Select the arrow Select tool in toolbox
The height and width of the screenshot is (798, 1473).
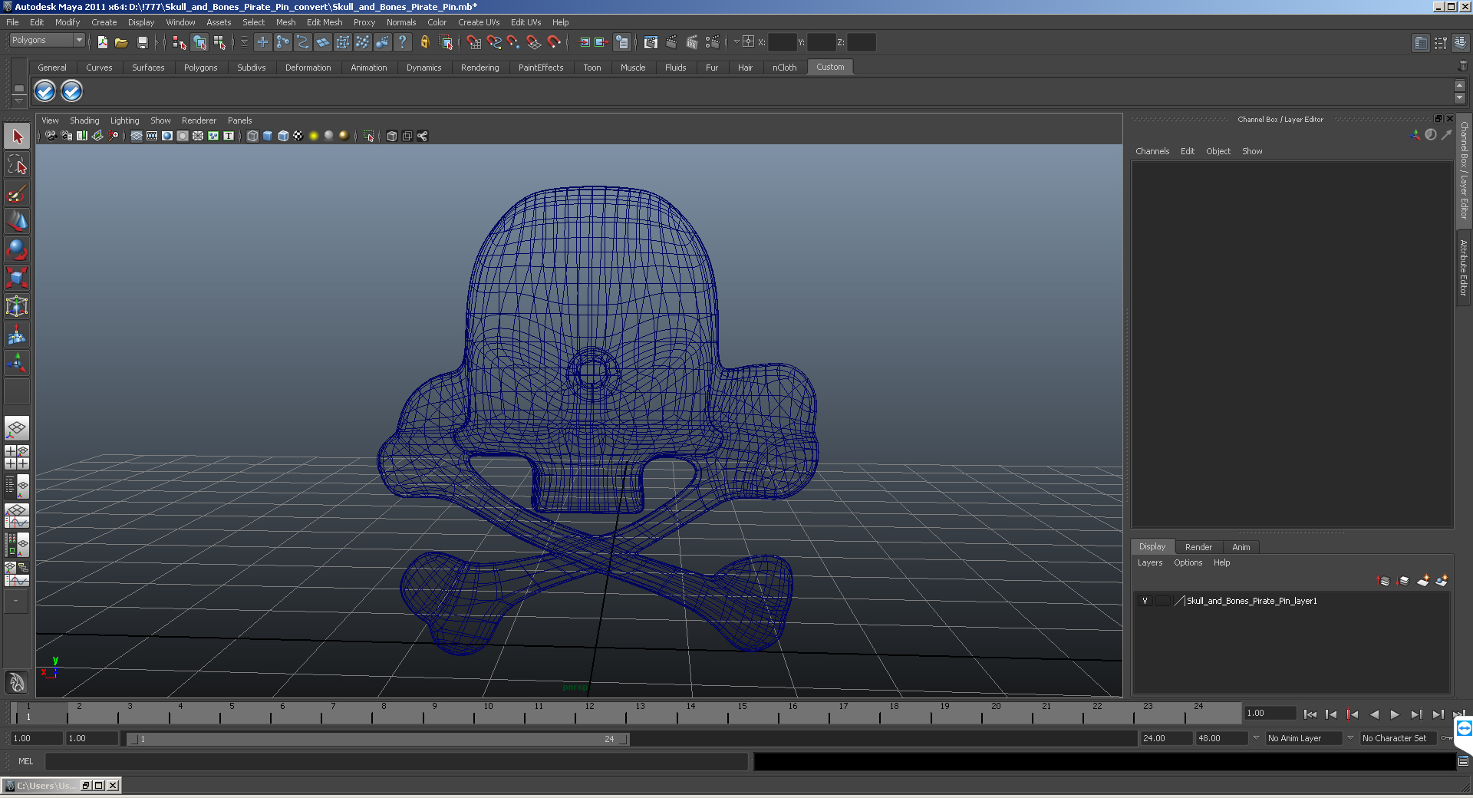pos(17,137)
